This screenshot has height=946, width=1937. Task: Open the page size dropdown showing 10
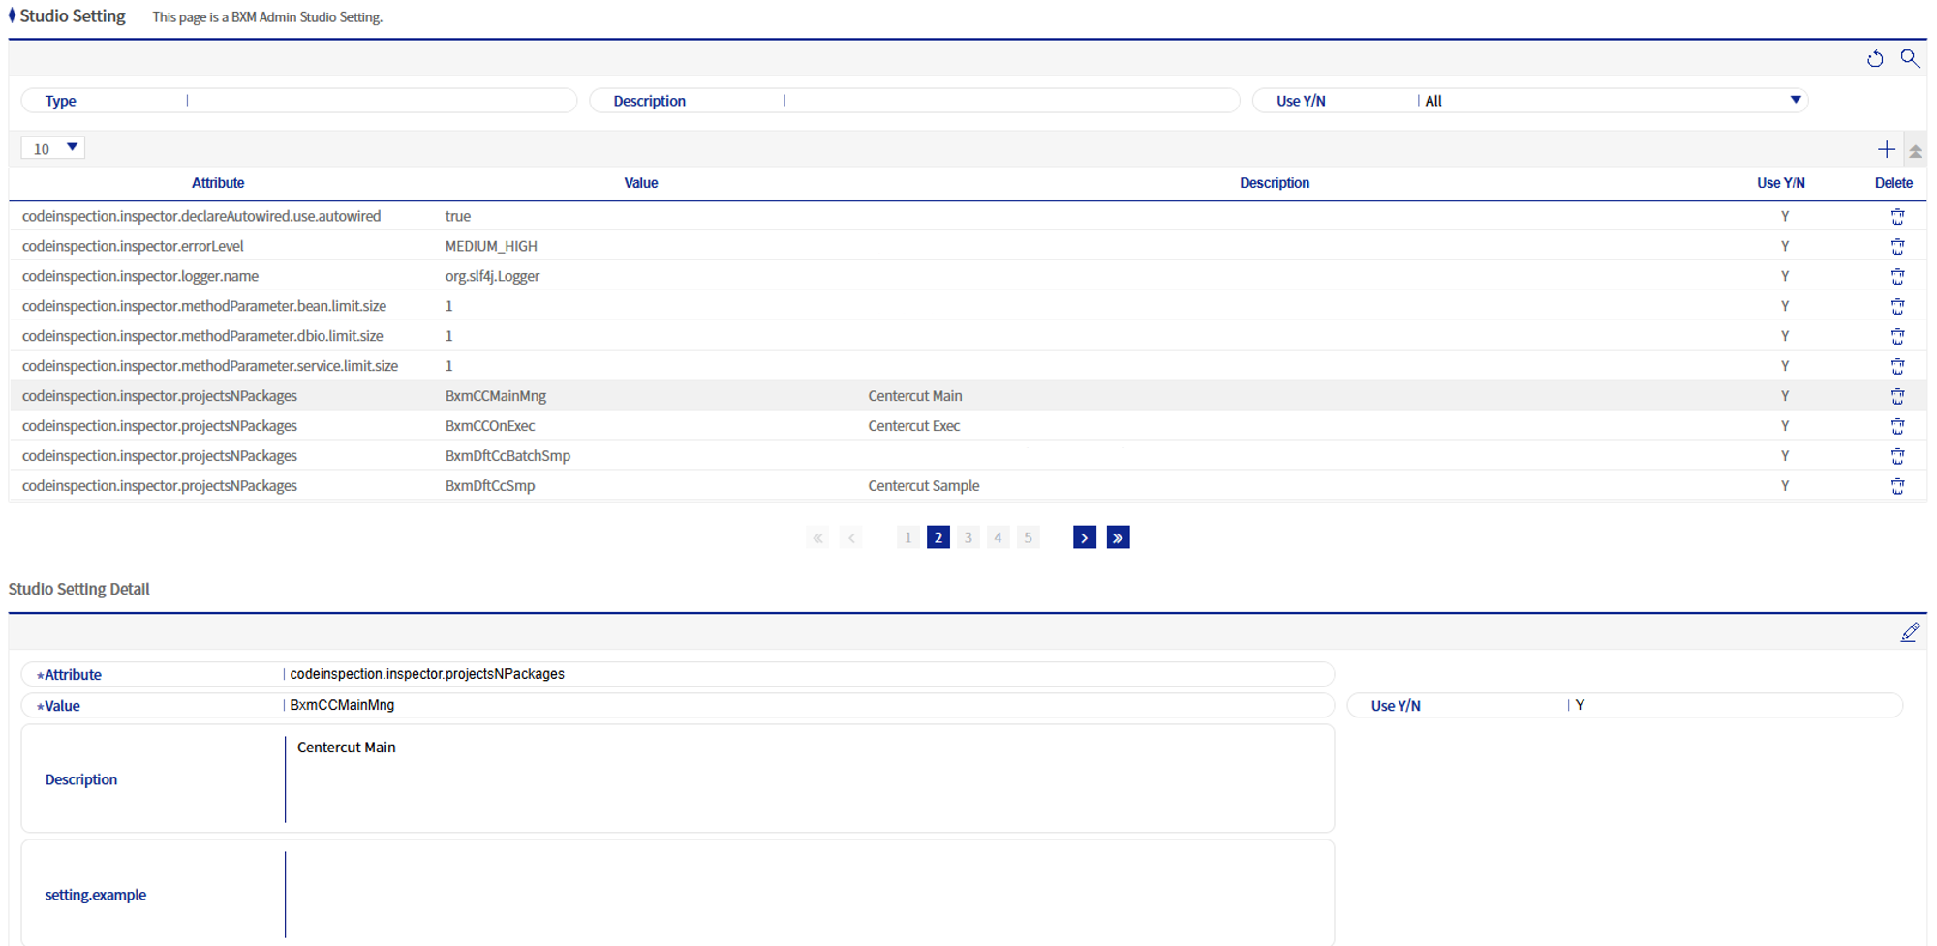[53, 148]
